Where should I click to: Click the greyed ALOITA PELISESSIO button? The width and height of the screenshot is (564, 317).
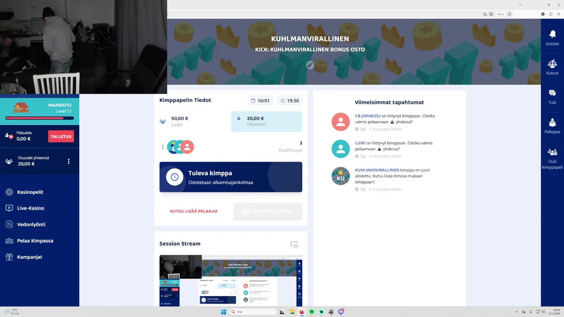pos(268,211)
